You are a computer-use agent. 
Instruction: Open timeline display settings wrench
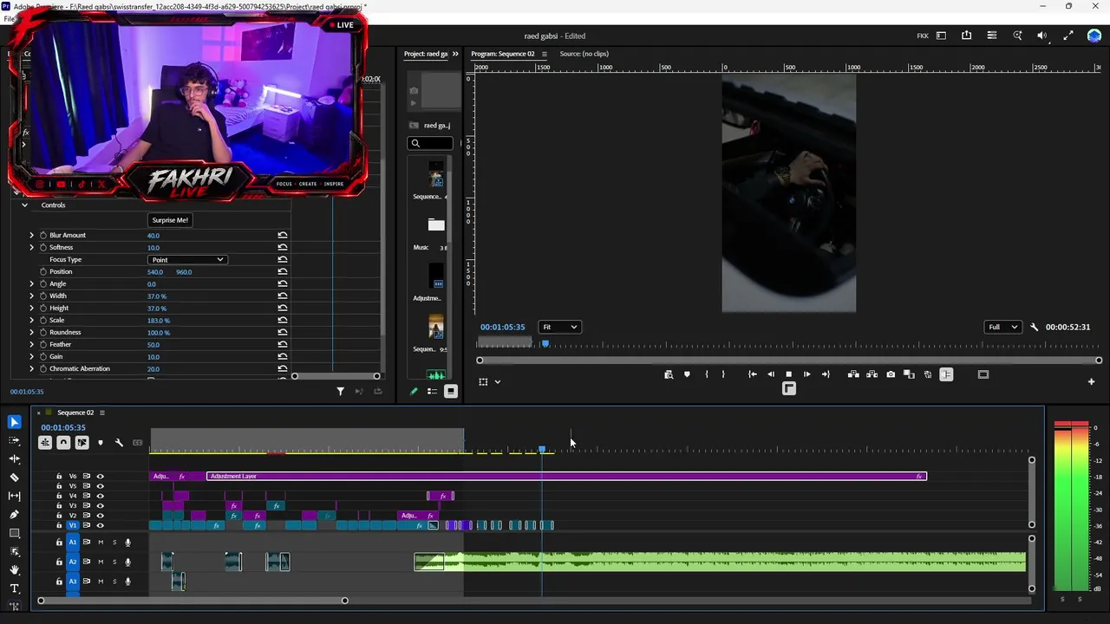tap(119, 443)
